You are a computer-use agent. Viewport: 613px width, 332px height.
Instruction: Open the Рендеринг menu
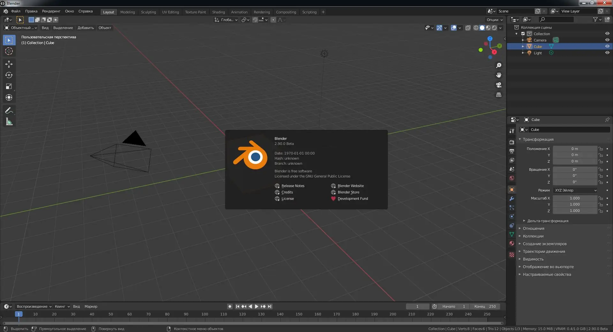[x=51, y=11]
